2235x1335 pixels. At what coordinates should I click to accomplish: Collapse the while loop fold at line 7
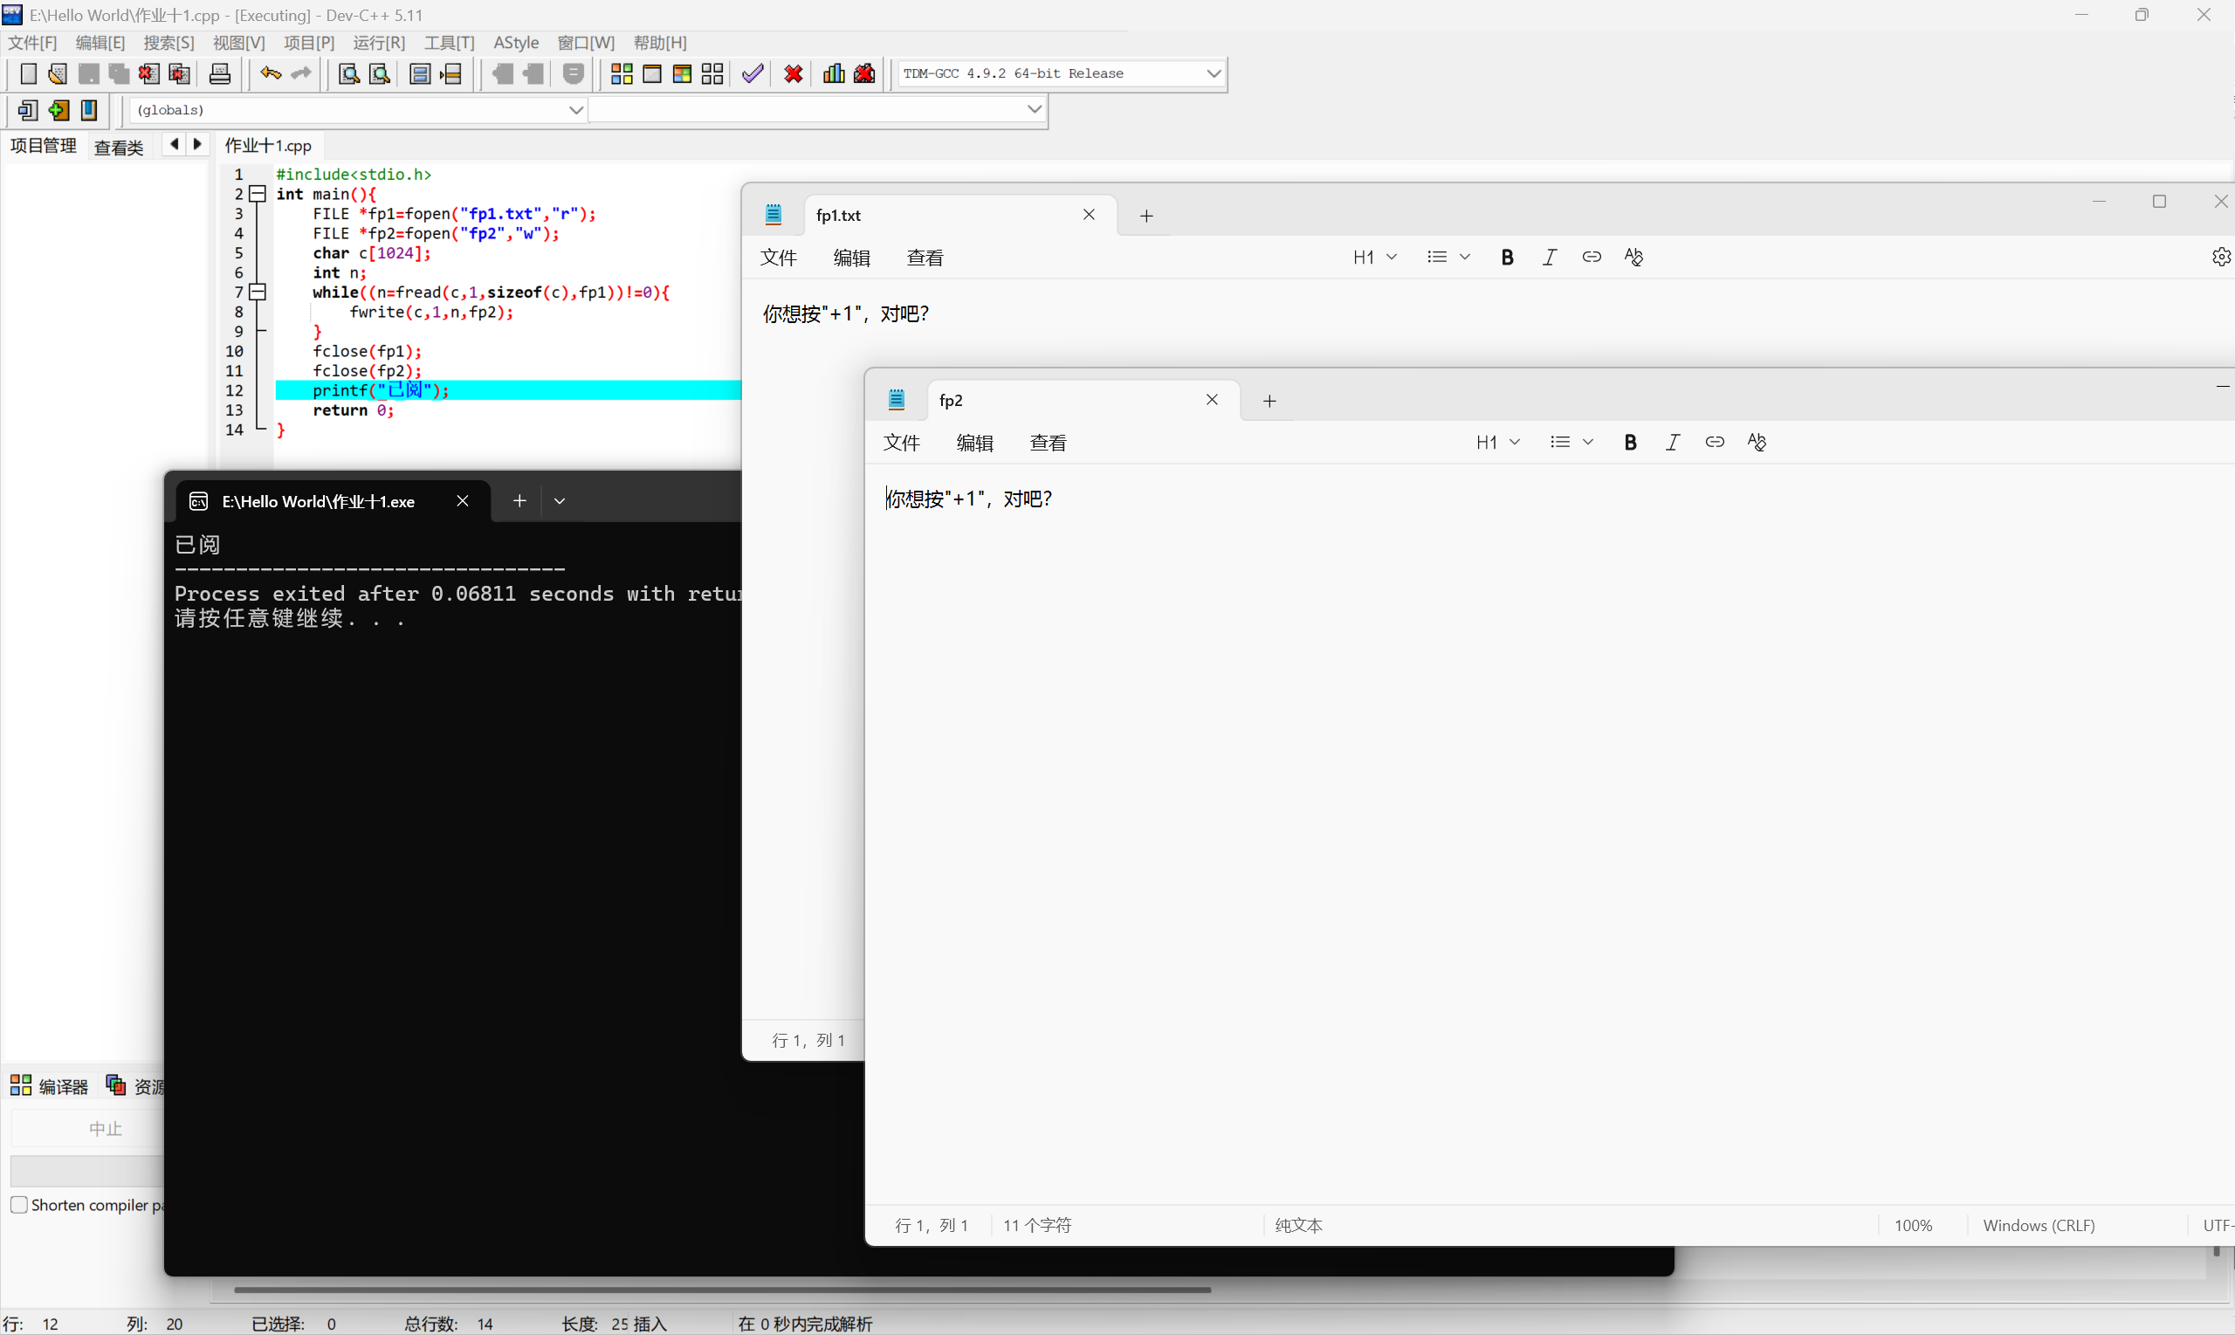(x=258, y=292)
